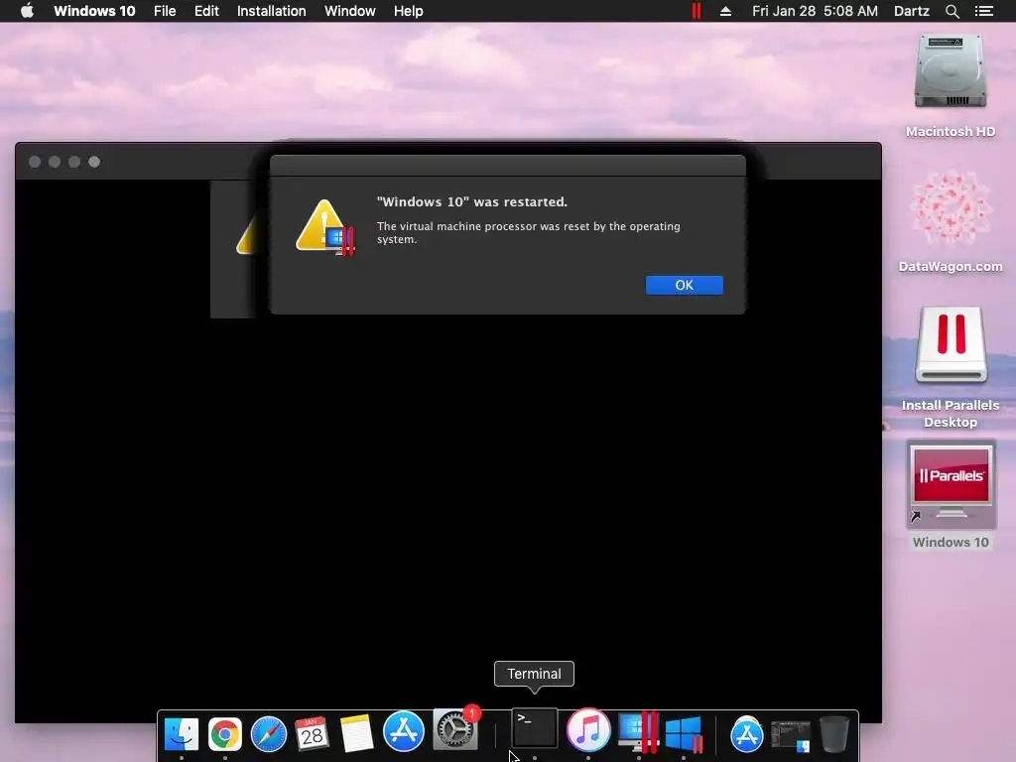Open Notification Center list icon
Image resolution: width=1016 pixels, height=762 pixels.
pos(983,11)
